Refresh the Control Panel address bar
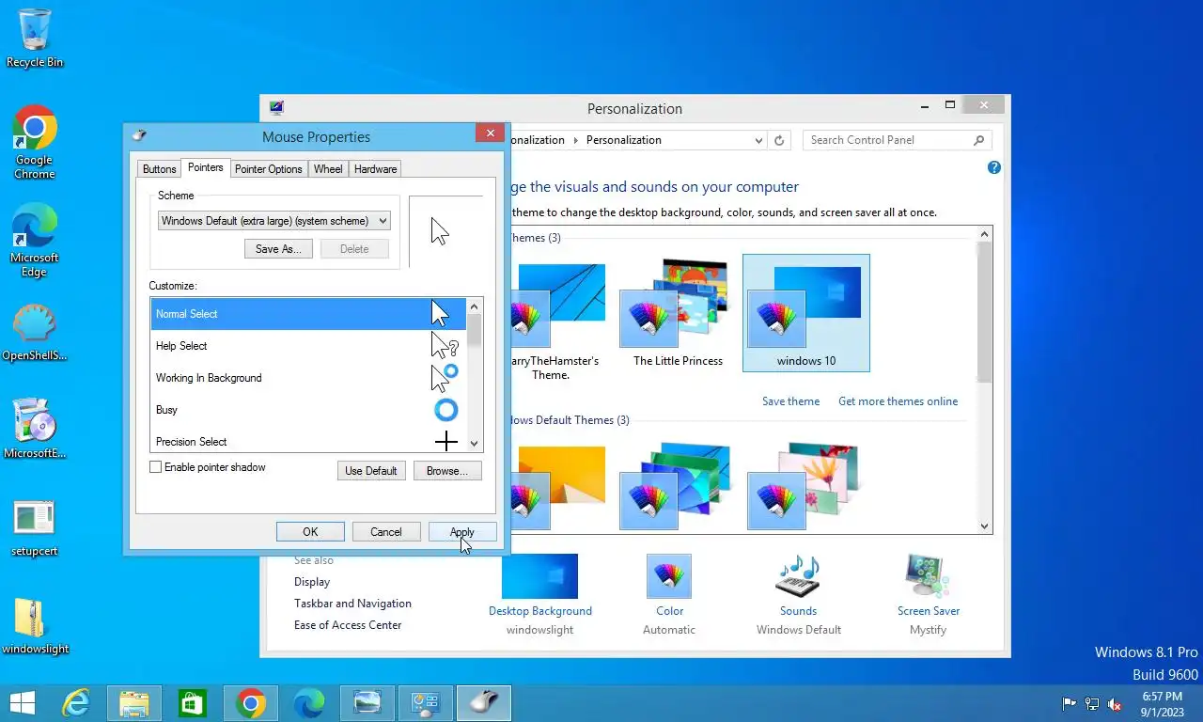 click(779, 140)
